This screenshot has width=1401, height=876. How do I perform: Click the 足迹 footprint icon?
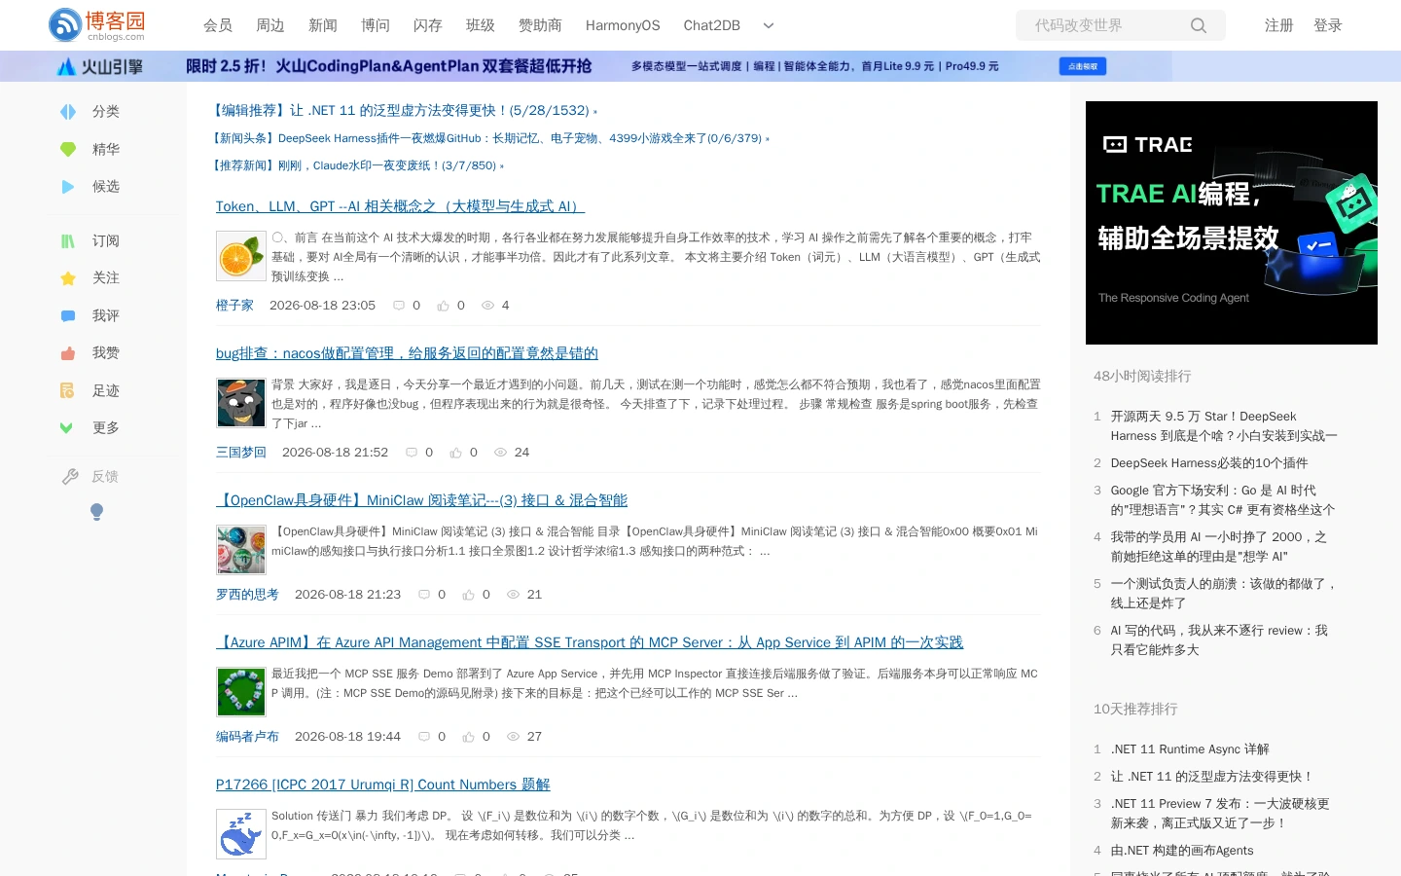[68, 391]
